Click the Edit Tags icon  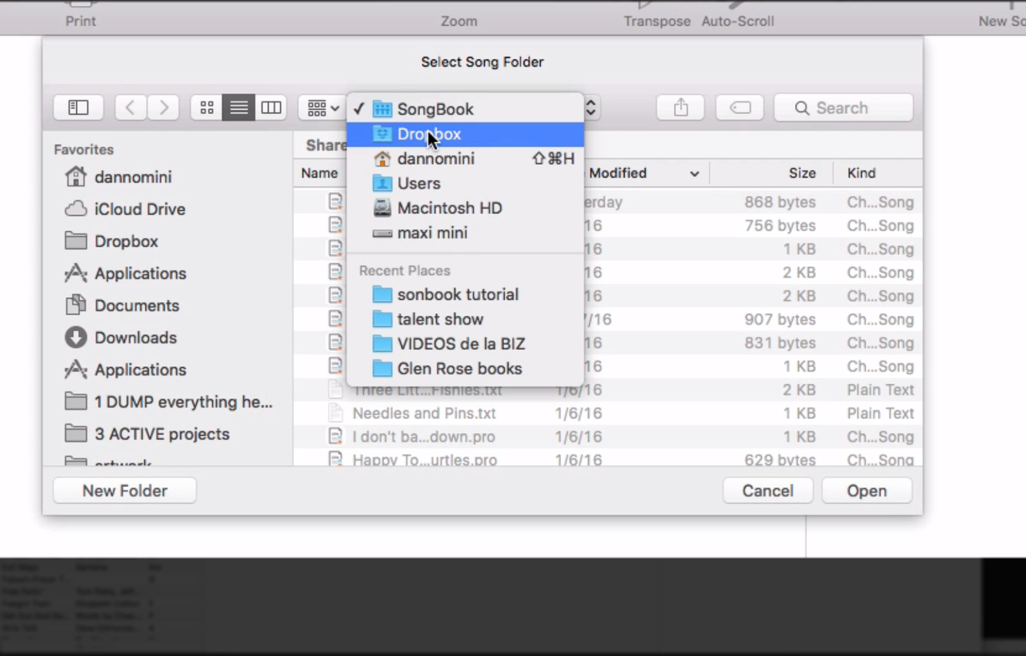pos(740,108)
